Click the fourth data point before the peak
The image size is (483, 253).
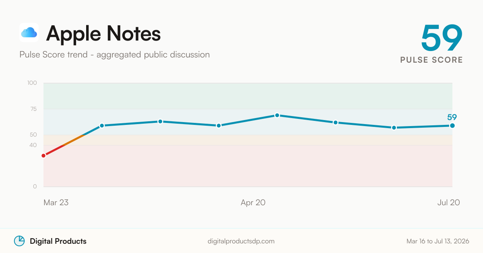tap(219, 126)
